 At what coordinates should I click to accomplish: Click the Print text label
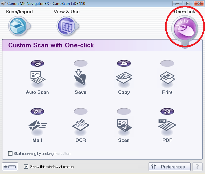(167, 92)
